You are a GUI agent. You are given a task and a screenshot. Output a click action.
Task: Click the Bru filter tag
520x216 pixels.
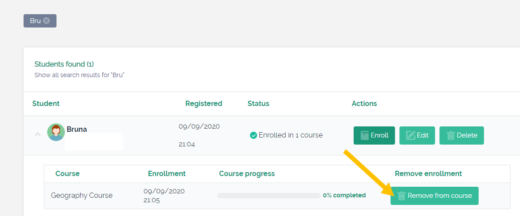40,20
